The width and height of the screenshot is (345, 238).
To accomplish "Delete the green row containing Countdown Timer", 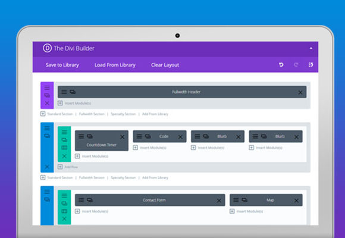I will point(64,156).
